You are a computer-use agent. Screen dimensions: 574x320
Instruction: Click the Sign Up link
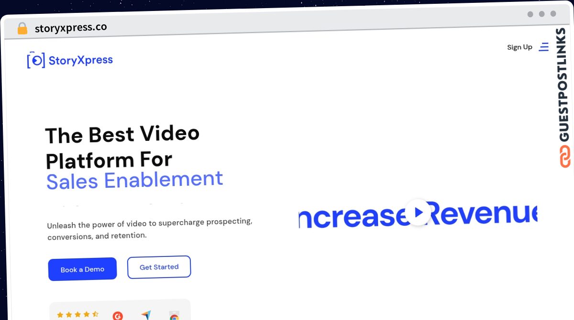point(519,47)
